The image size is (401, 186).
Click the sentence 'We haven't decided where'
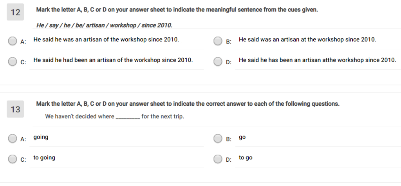(115, 116)
